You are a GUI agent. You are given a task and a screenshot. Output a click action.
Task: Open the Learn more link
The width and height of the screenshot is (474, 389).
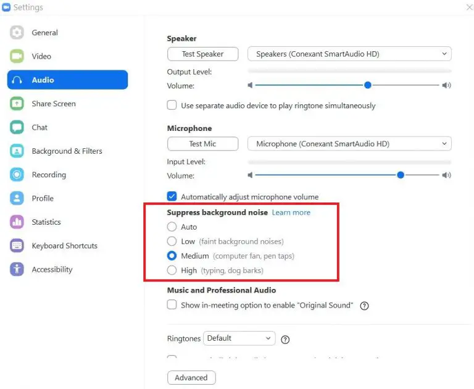coord(291,212)
